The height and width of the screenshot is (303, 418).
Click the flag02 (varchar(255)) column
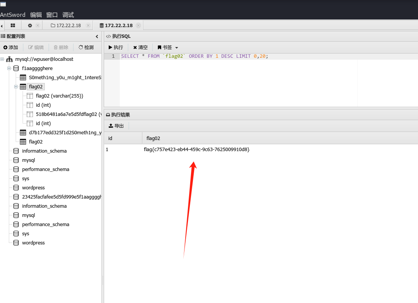pos(59,96)
